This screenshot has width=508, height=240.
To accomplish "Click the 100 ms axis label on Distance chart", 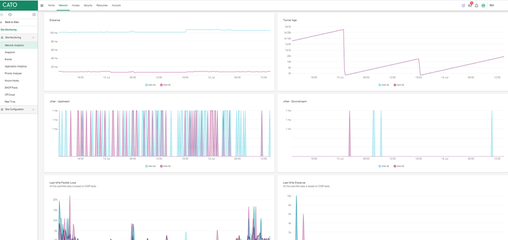I will [53, 33].
